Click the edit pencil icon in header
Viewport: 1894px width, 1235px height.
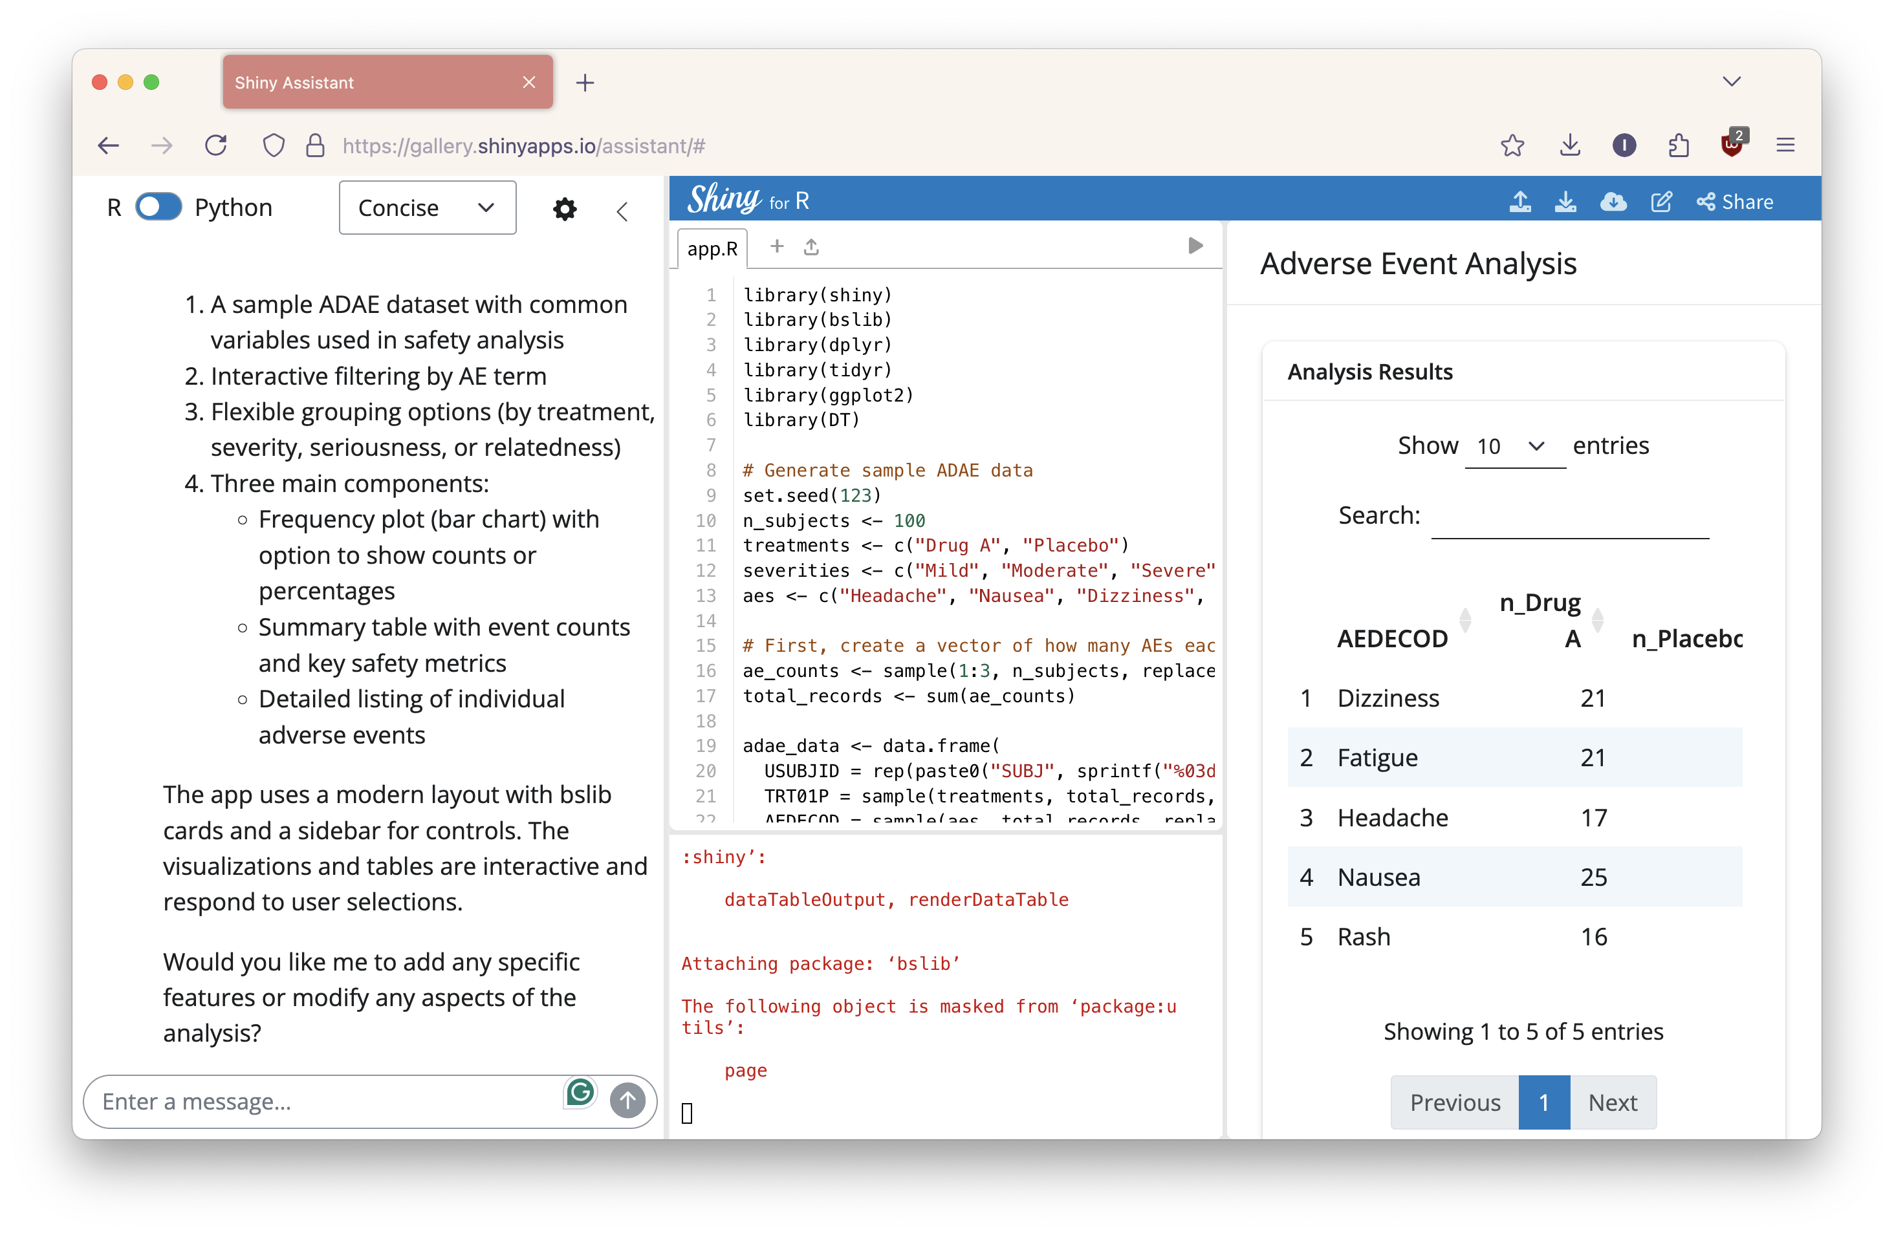click(x=1661, y=202)
